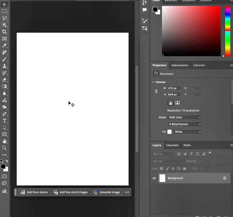This screenshot has height=217, width=233.
Task: Swap foreground and background colors in toolbar
Action: [7, 161]
